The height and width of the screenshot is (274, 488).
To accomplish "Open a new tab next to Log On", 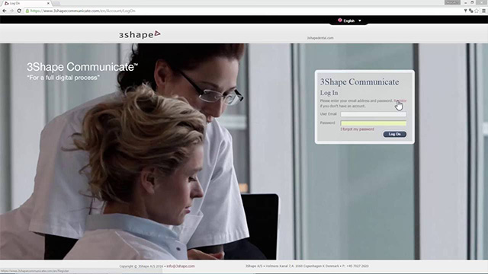I will click(x=56, y=3).
